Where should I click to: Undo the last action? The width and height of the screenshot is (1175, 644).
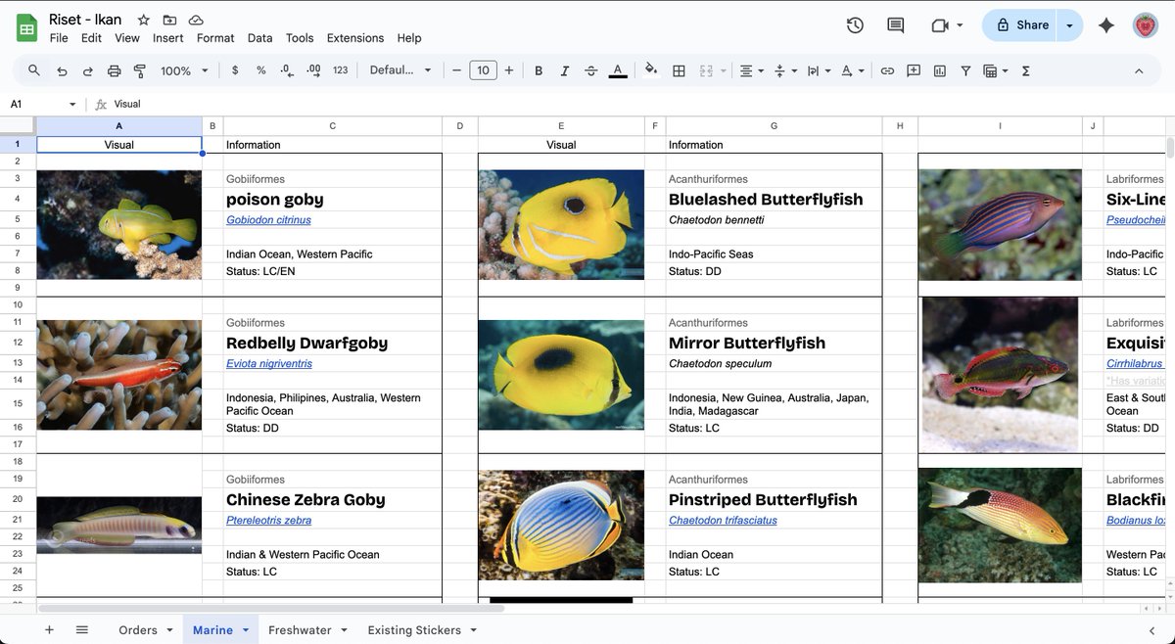click(x=62, y=70)
